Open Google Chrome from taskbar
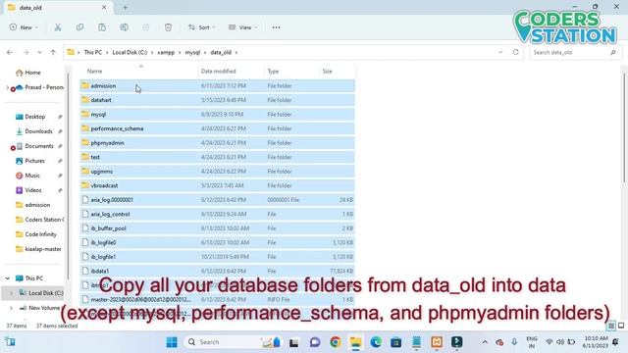The height and width of the screenshot is (353, 628). click(x=336, y=342)
